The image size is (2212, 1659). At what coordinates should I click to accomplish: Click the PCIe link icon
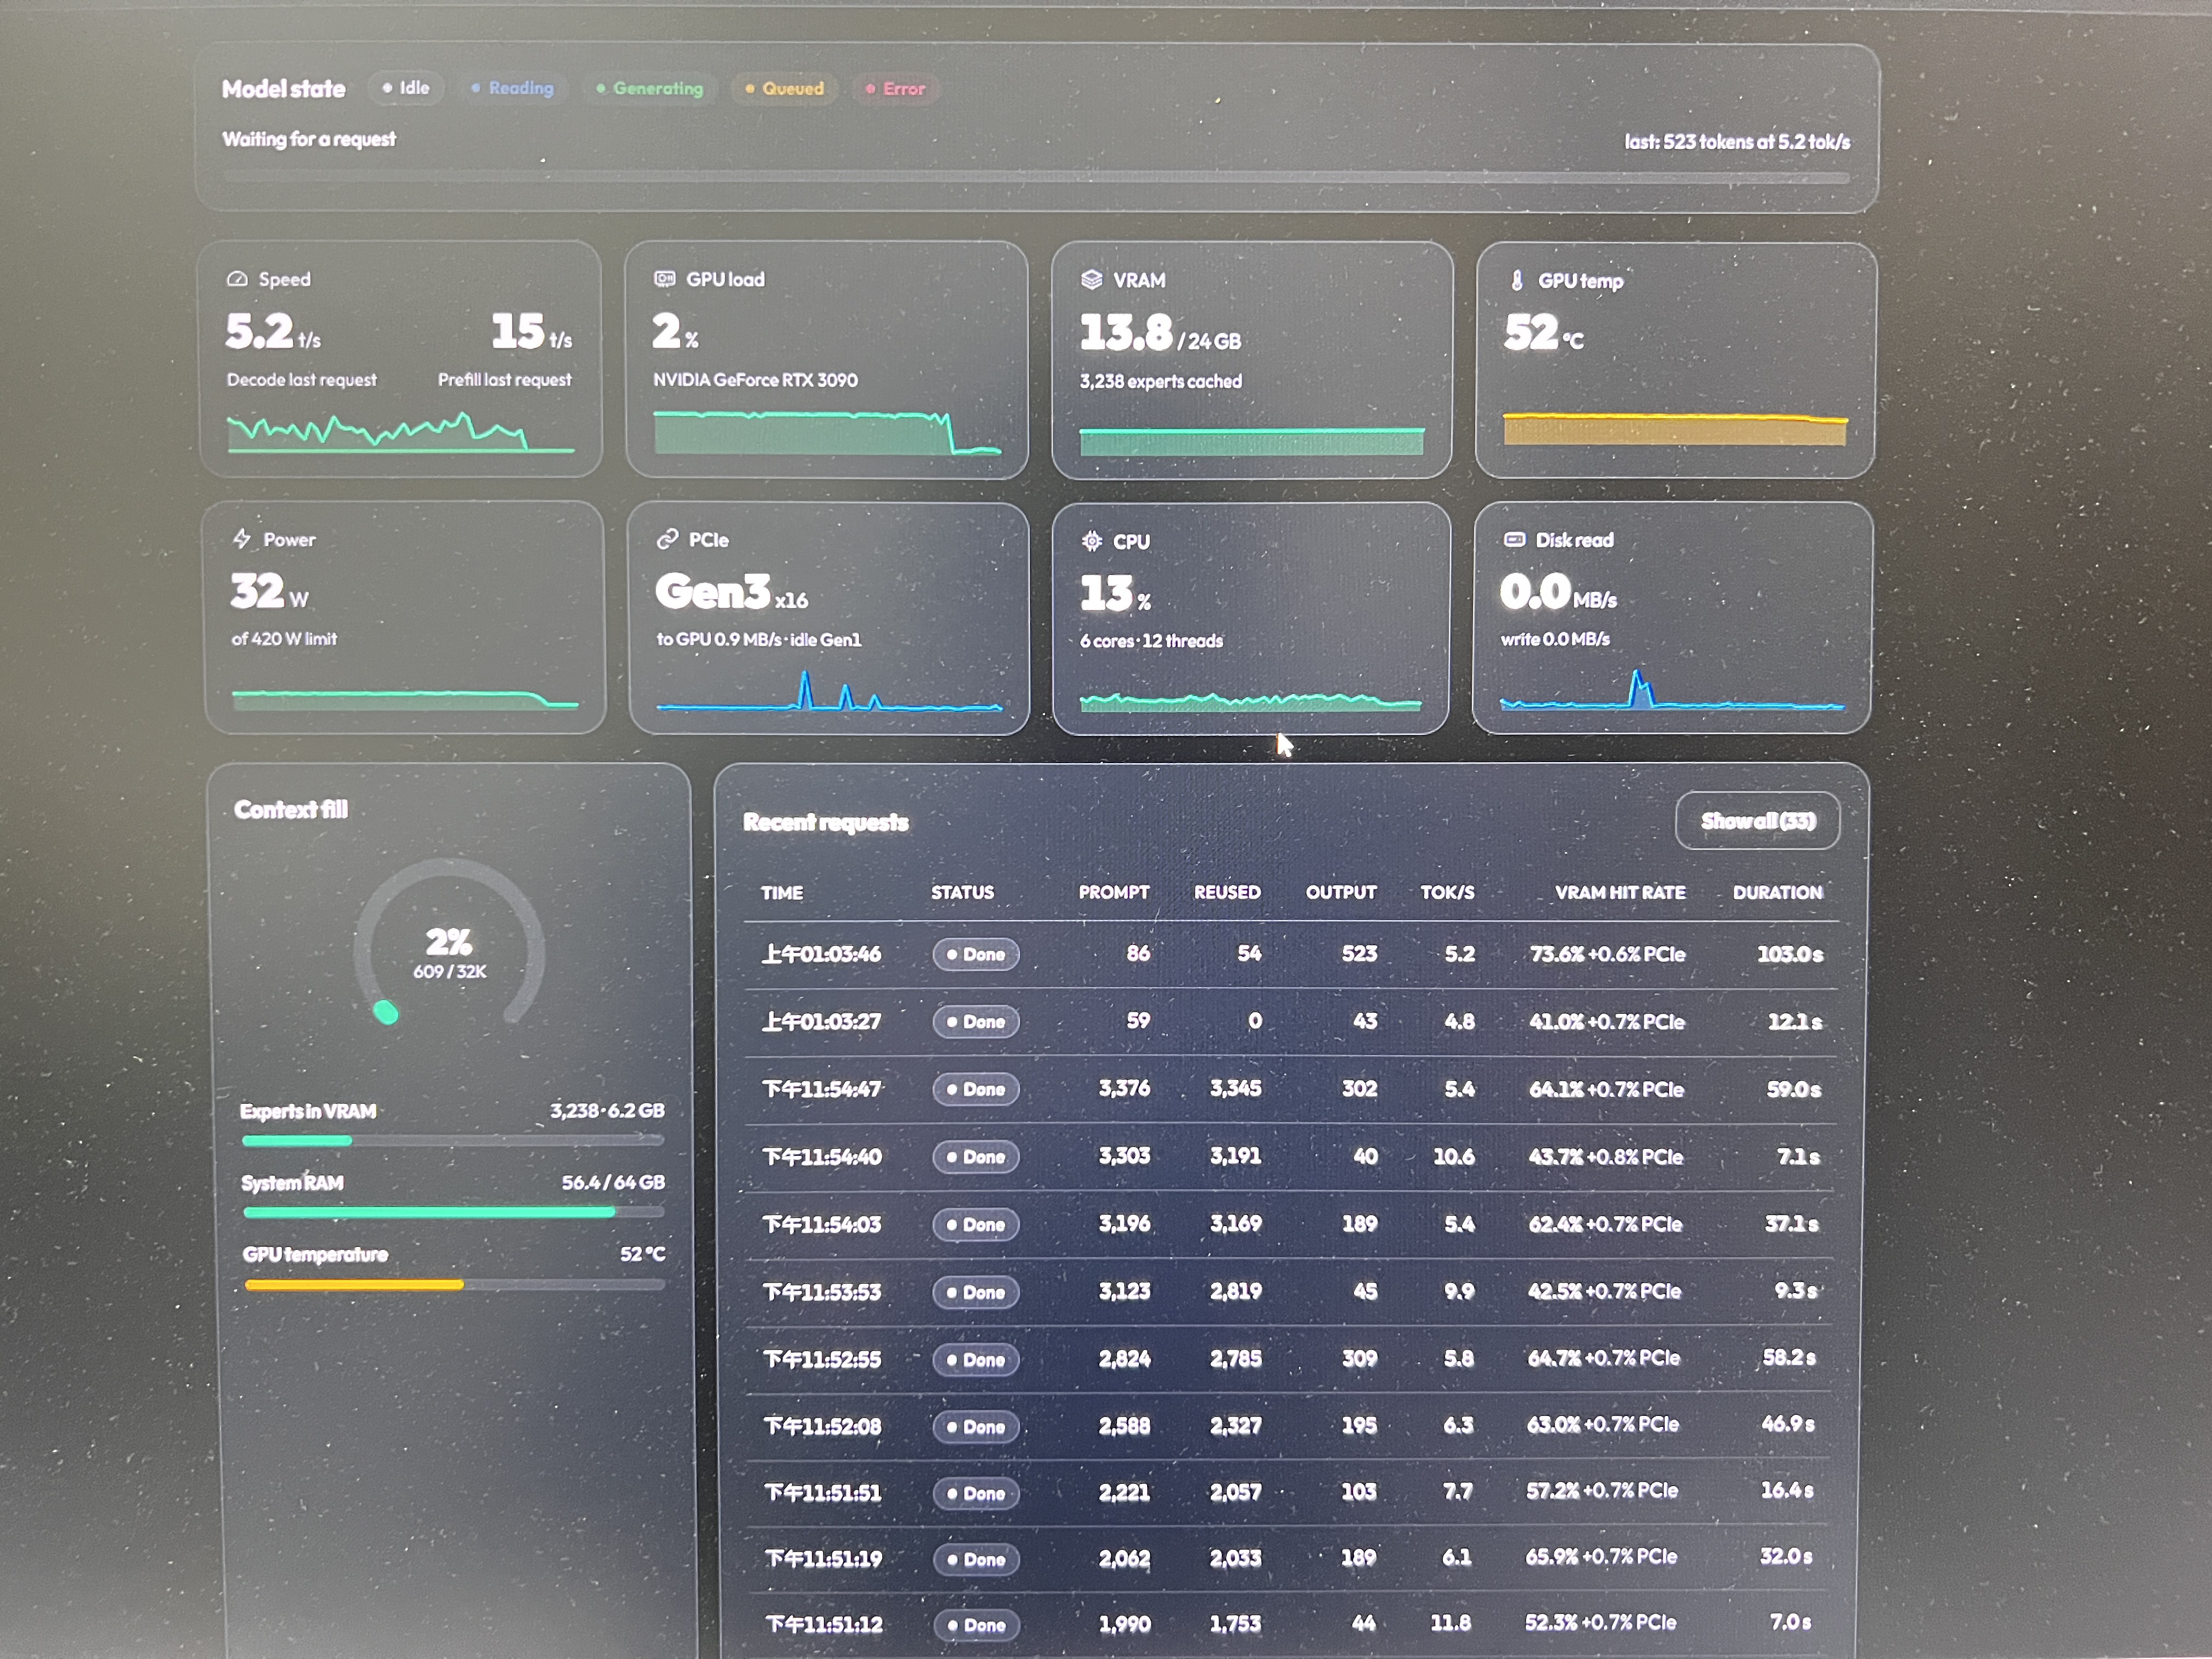(x=667, y=540)
